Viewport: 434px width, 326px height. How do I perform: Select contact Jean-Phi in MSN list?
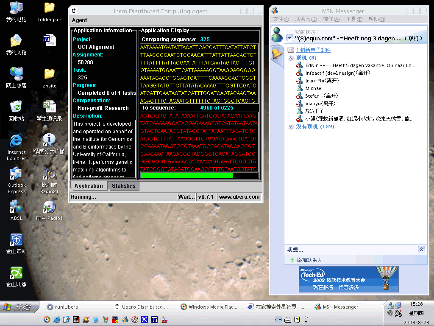317,81
